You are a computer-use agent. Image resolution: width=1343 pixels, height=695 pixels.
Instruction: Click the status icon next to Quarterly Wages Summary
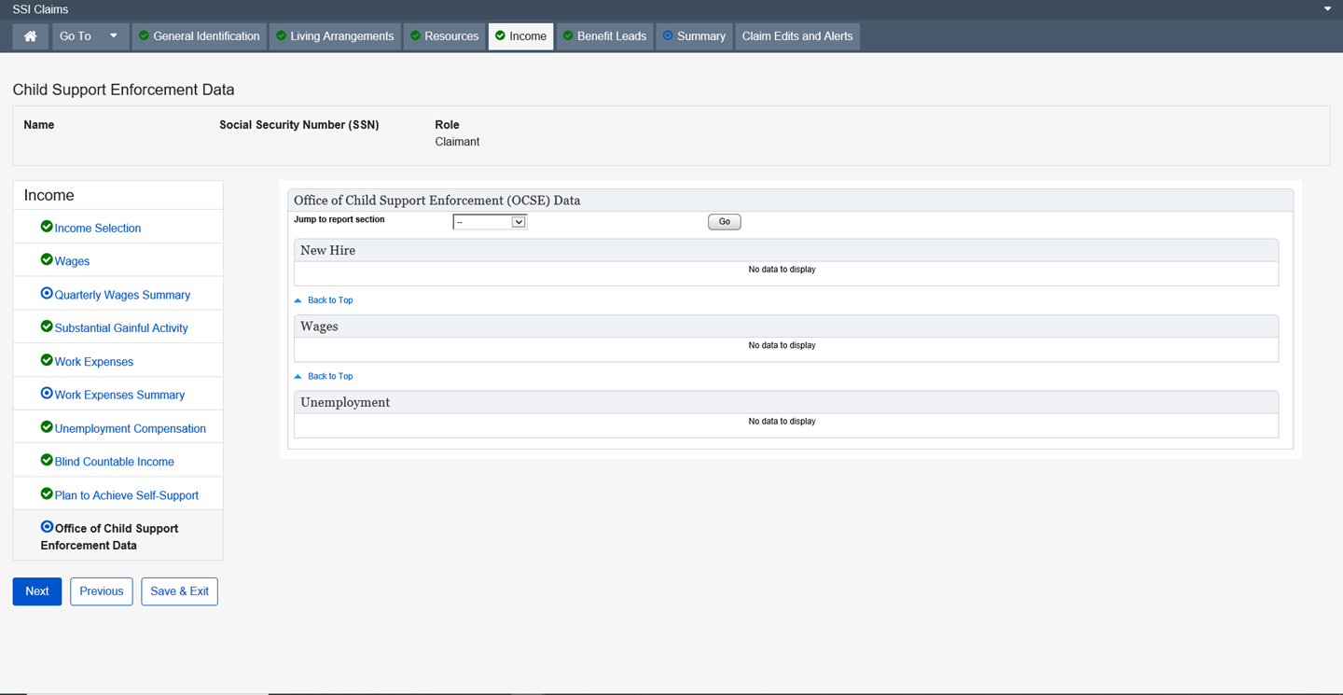(47, 294)
